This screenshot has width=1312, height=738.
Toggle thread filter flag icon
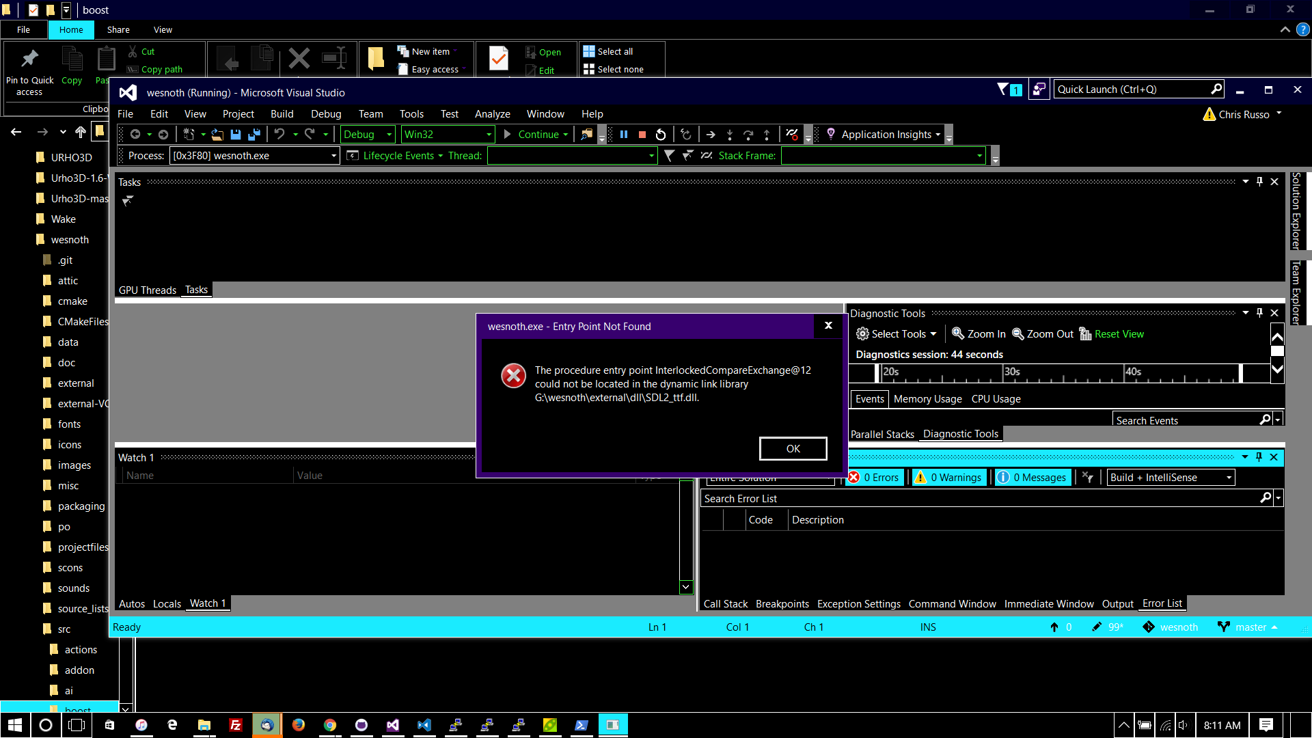pyautogui.click(x=669, y=156)
